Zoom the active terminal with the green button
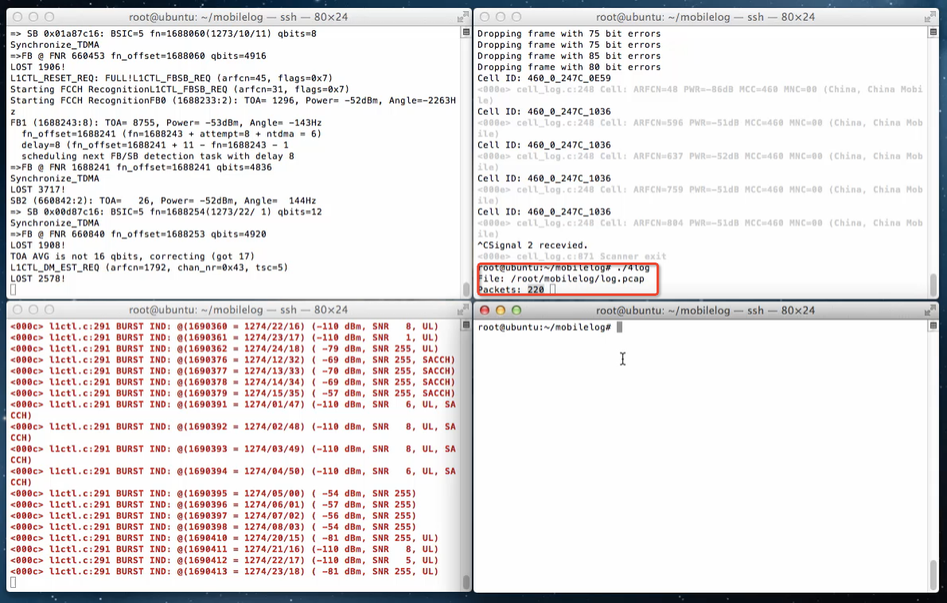The width and height of the screenshot is (947, 603). point(516,309)
